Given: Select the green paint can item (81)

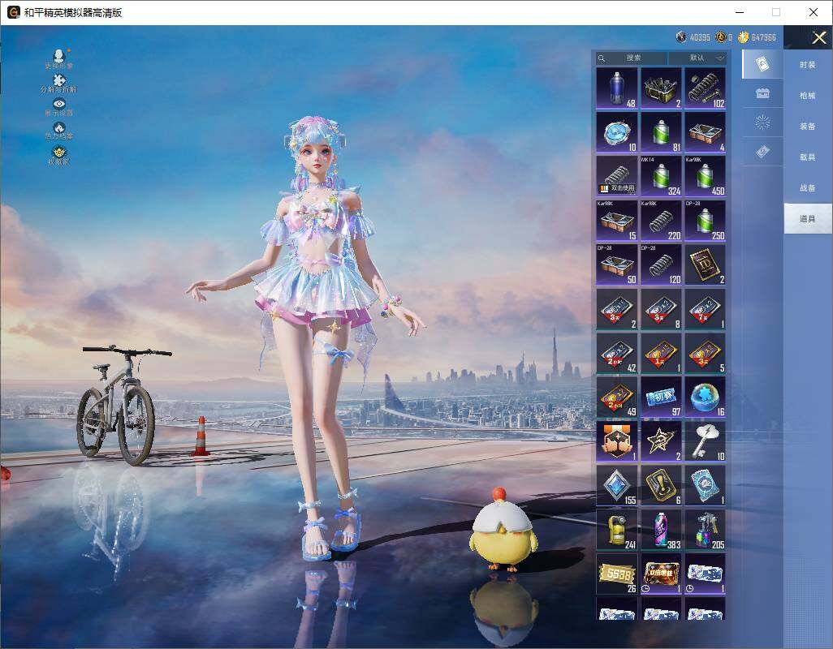Looking at the screenshot, I should [661, 132].
